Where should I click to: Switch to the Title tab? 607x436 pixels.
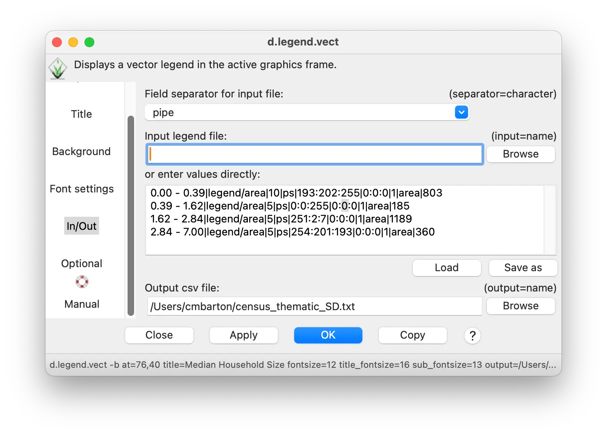[x=81, y=114]
